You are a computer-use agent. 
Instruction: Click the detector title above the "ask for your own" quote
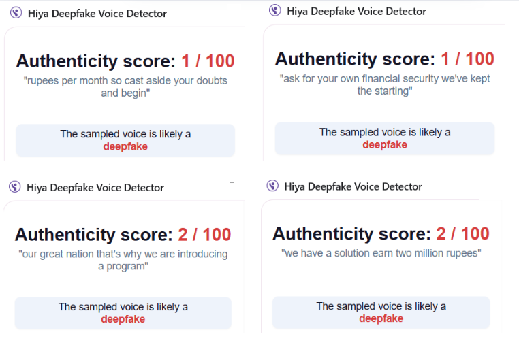tap(356, 12)
